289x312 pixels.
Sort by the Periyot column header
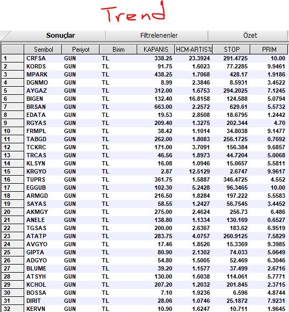tap(81, 50)
